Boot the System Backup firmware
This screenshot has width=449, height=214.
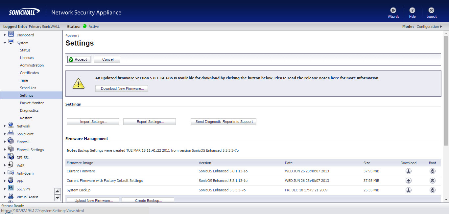[x=433, y=190]
